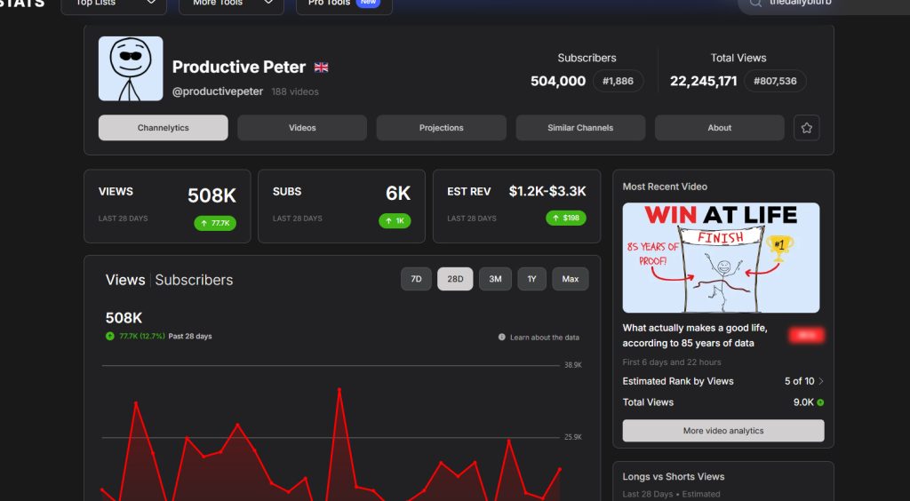This screenshot has height=501, width=910.
Task: Click the green dot next to 9.0K
Action: pyautogui.click(x=820, y=402)
